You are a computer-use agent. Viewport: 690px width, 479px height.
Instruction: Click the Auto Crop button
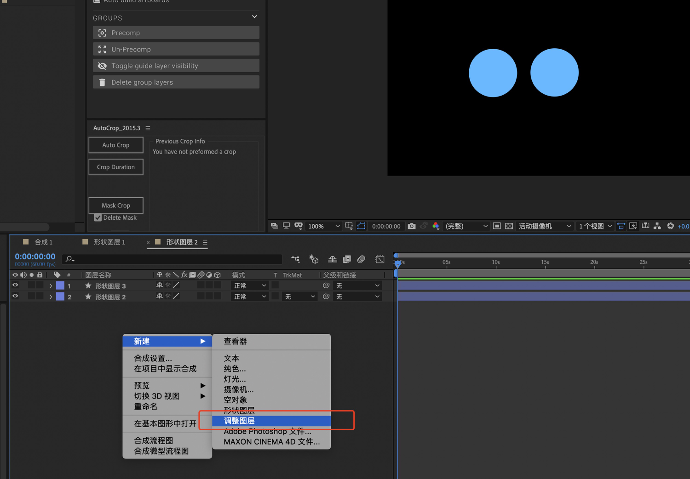coord(116,145)
